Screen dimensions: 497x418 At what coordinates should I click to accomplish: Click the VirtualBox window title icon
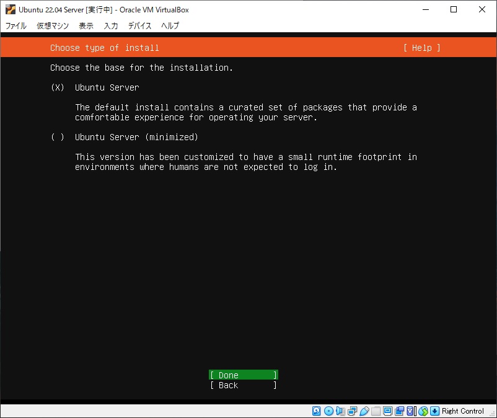[x=10, y=9]
